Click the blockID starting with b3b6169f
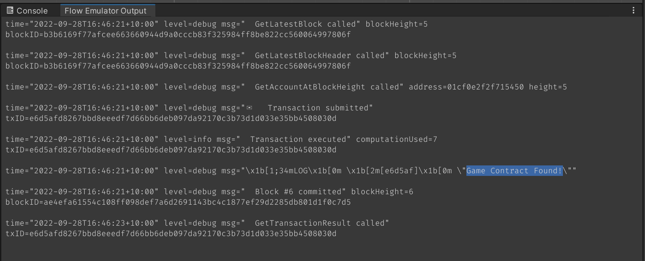Image resolution: width=645 pixels, height=261 pixels. click(175, 34)
